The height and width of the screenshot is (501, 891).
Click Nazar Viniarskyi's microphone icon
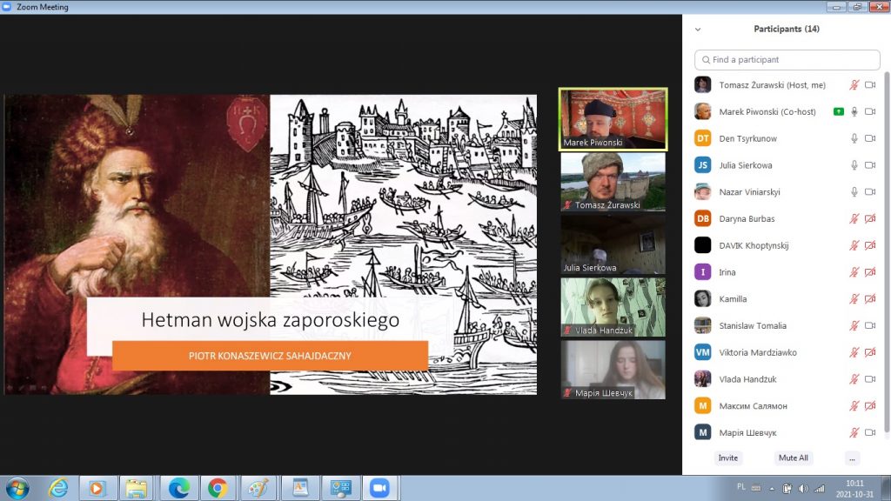tap(854, 192)
